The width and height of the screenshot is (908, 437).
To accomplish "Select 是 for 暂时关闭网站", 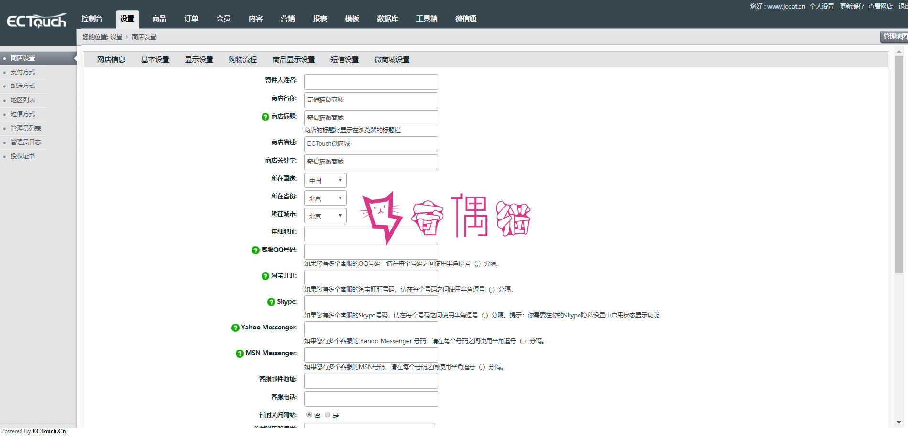I will [328, 415].
